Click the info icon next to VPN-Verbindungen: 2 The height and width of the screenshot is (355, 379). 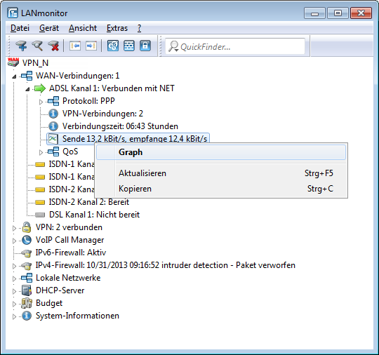53,114
